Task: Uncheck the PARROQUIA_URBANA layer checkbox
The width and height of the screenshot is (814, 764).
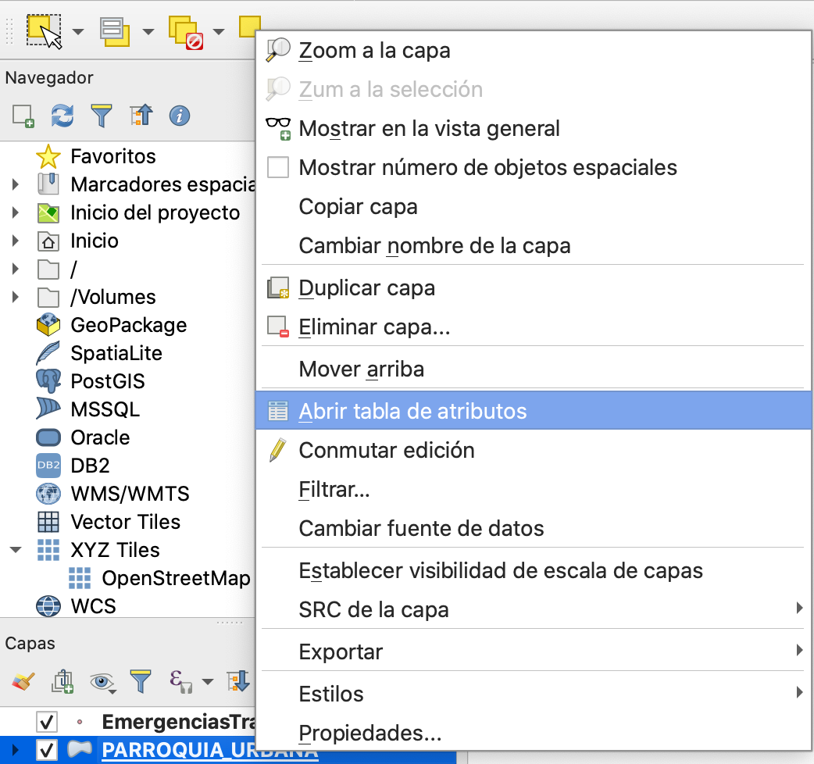Action: [47, 751]
